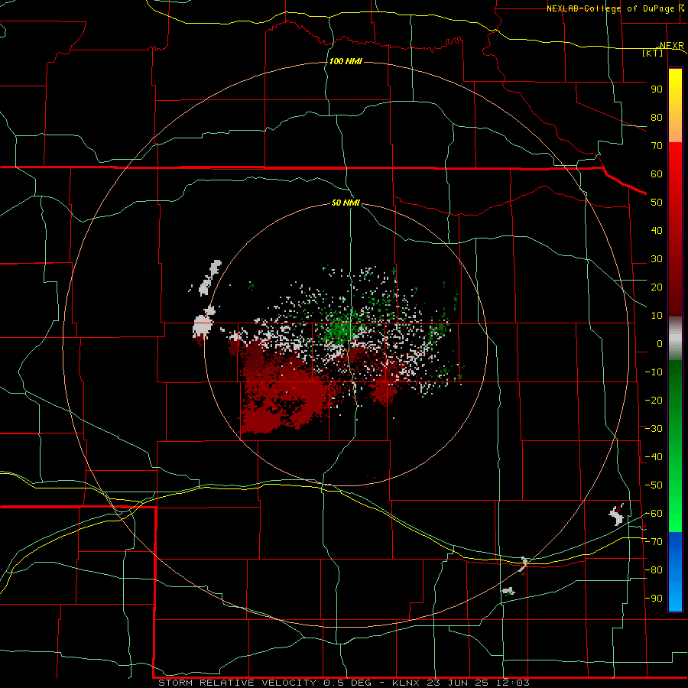The height and width of the screenshot is (688, 688).
Task: Click the positive 30 scale value
Action: (657, 259)
